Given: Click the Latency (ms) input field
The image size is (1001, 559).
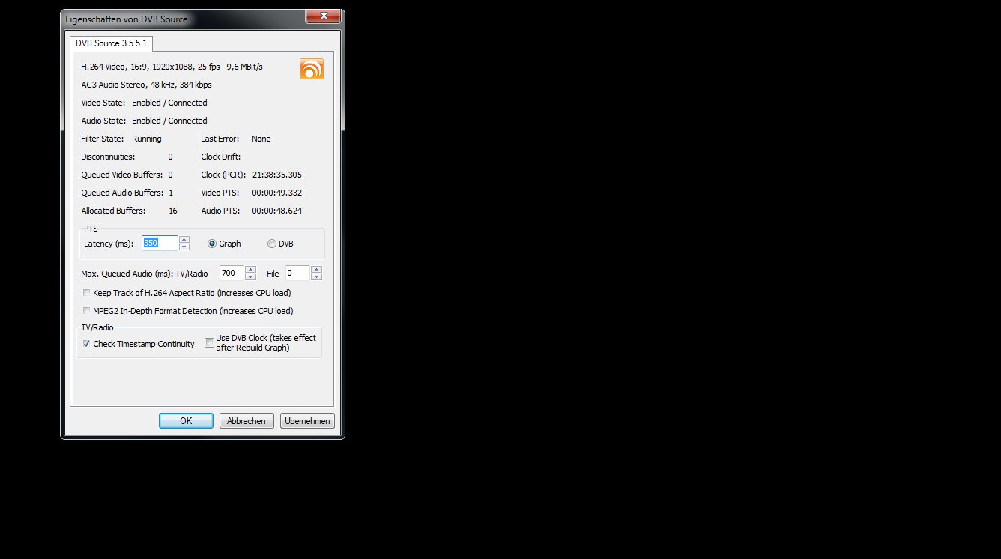Looking at the screenshot, I should point(160,244).
